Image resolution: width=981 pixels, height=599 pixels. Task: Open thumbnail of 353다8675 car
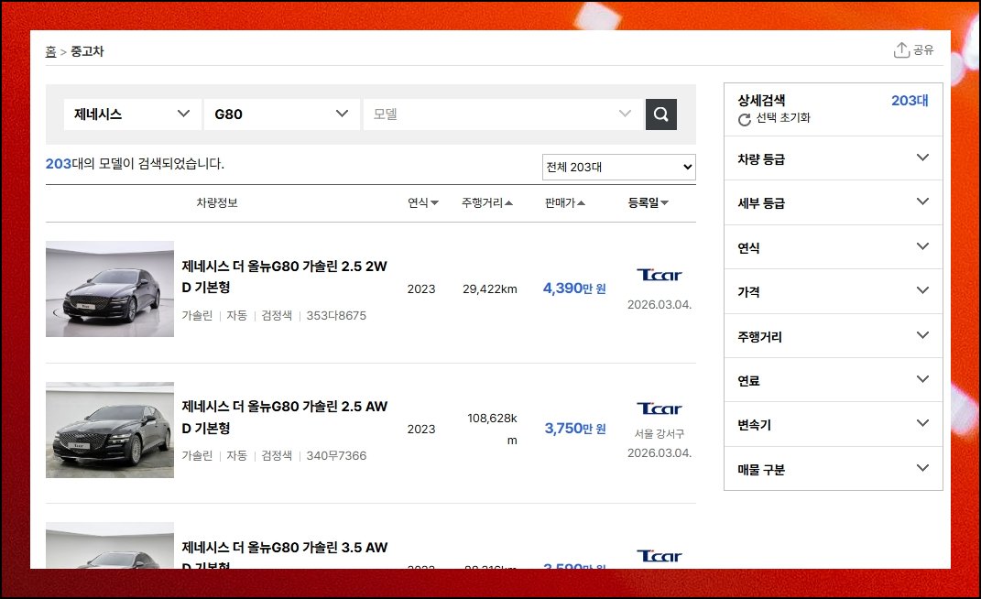pyautogui.click(x=110, y=289)
